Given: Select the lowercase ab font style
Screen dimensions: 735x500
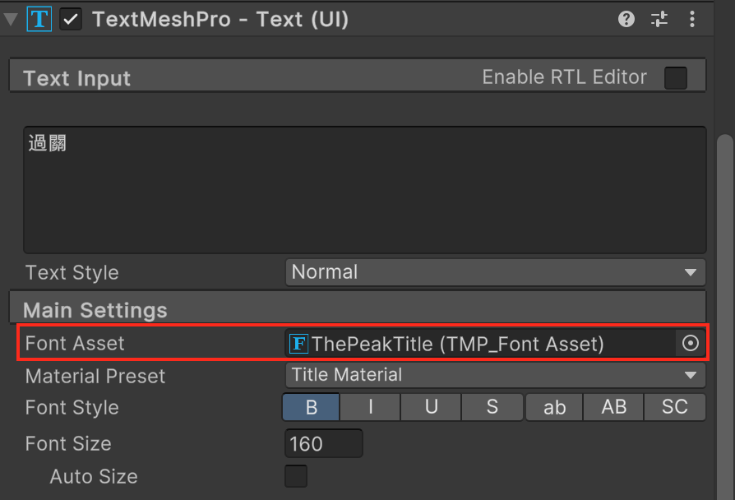Looking at the screenshot, I should pyautogui.click(x=555, y=407).
